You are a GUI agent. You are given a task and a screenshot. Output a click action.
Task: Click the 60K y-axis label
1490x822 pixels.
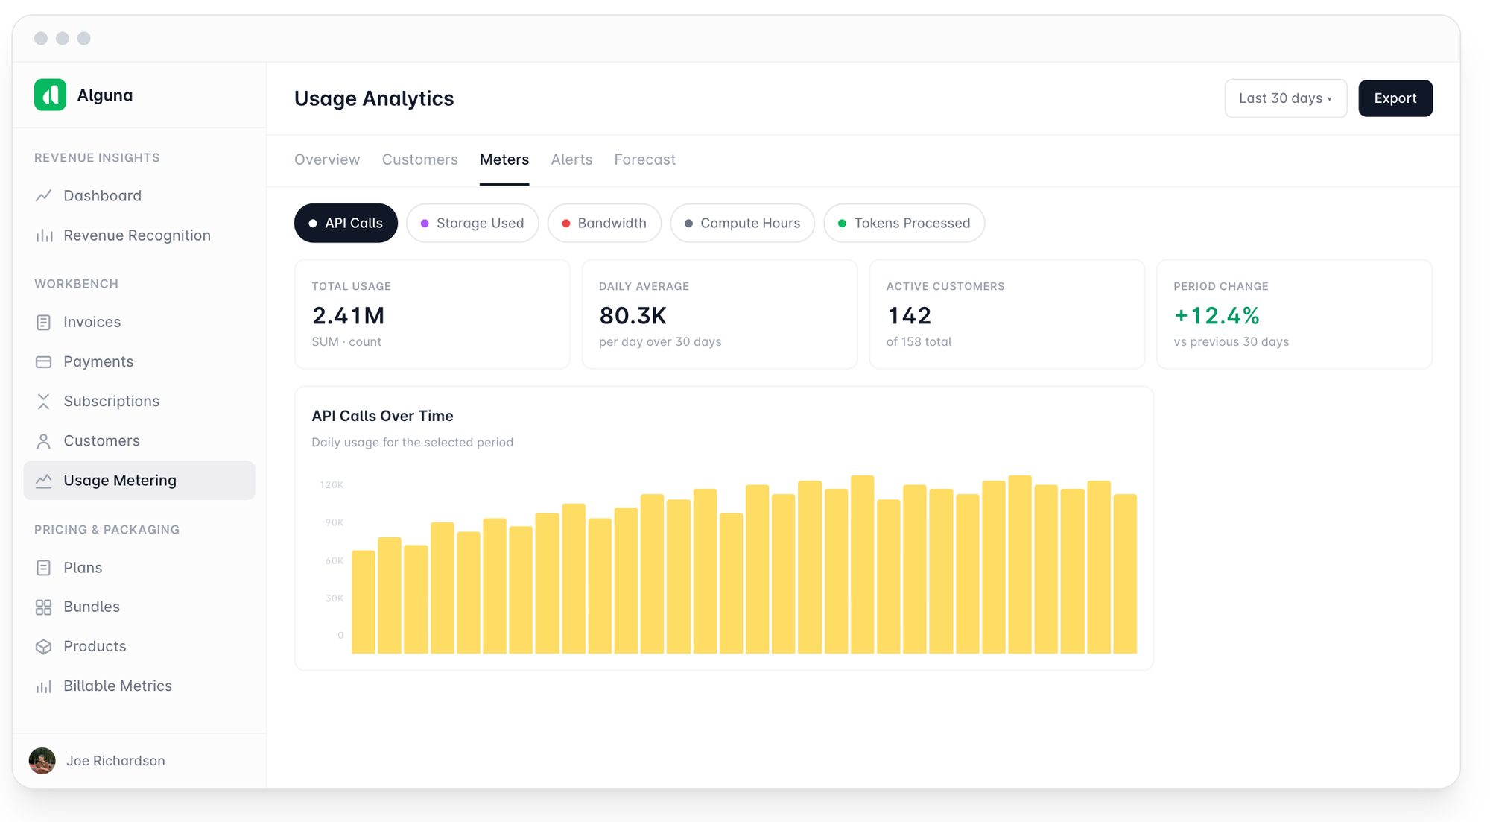[335, 560]
